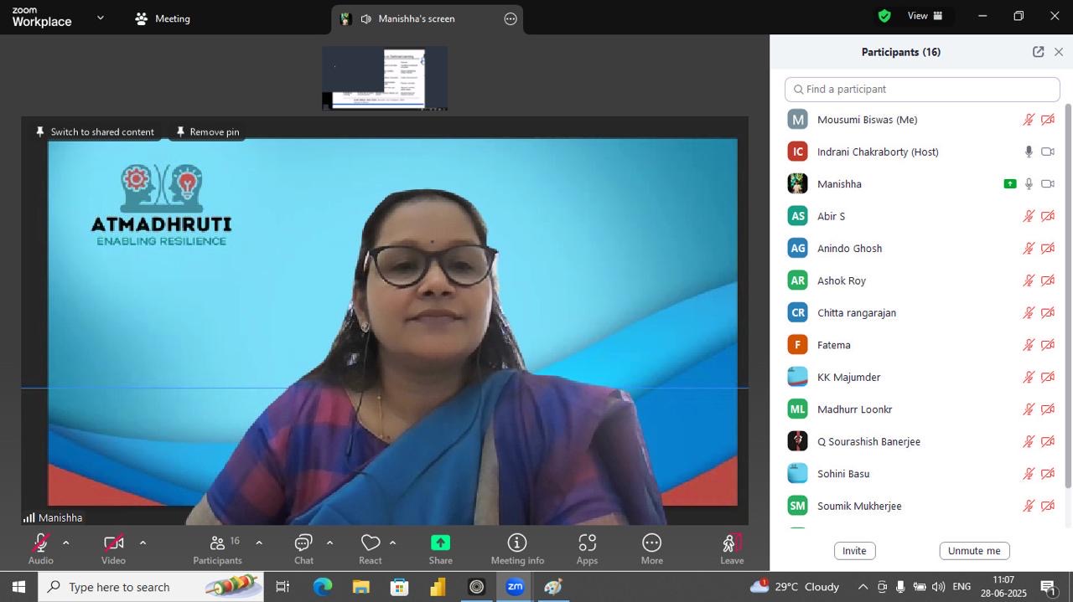The width and height of the screenshot is (1073, 602).
Task: Show hidden system tray icons
Action: tap(862, 587)
